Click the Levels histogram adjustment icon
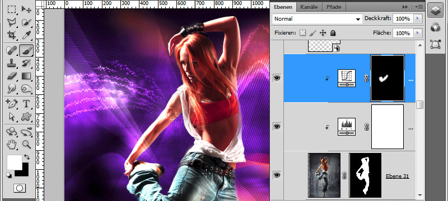The height and width of the screenshot is (201, 448). click(x=347, y=127)
